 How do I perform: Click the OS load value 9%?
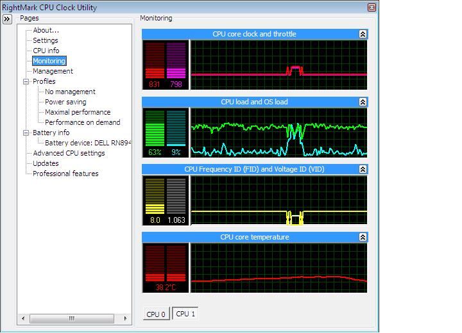(176, 152)
